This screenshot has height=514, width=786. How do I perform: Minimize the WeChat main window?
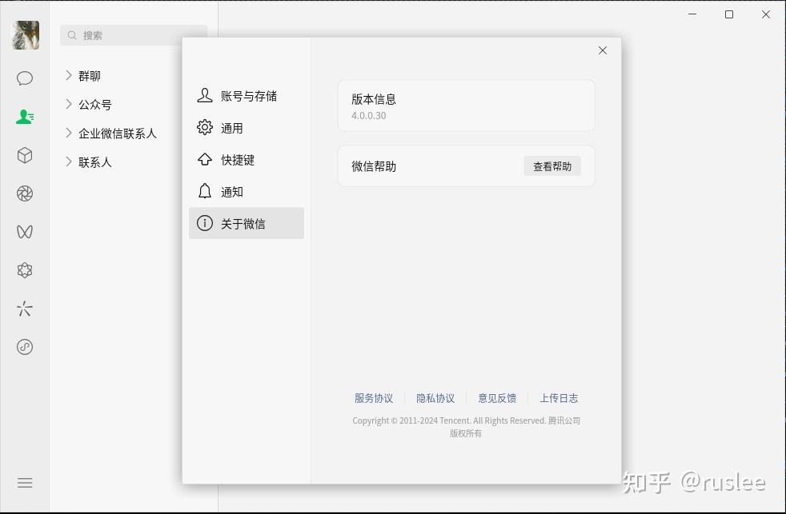pyautogui.click(x=692, y=14)
